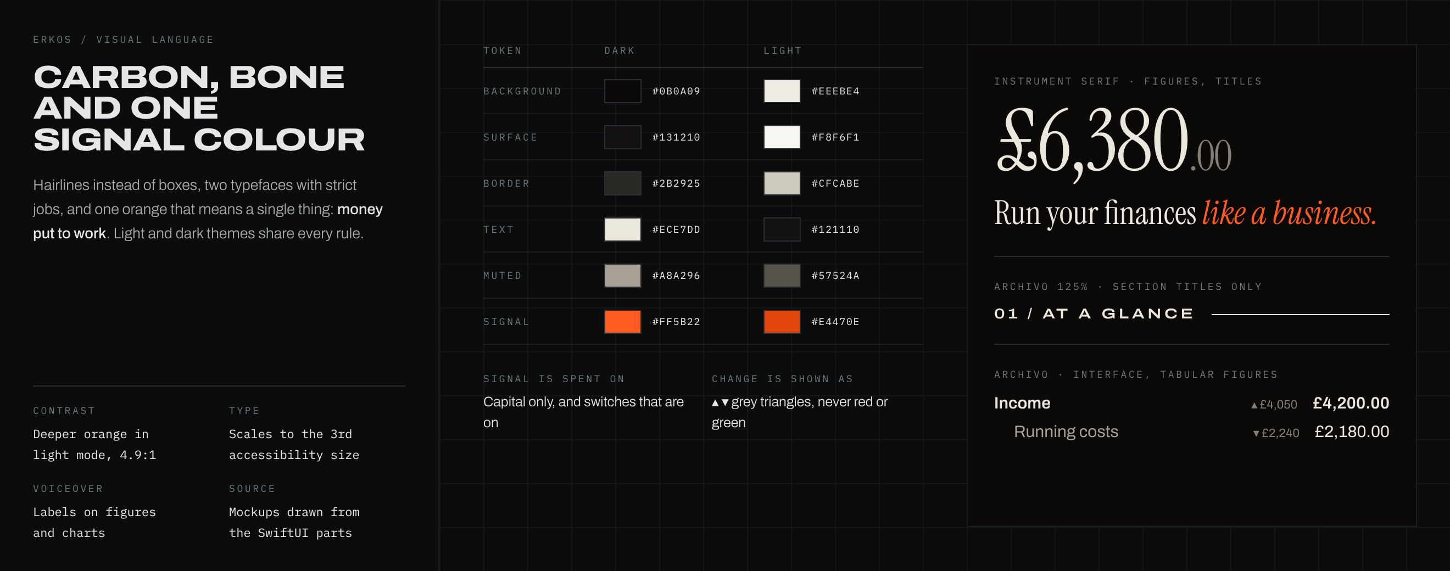Select the light Muted swatch #57524A
Screen dimensions: 1450x571
pos(782,276)
